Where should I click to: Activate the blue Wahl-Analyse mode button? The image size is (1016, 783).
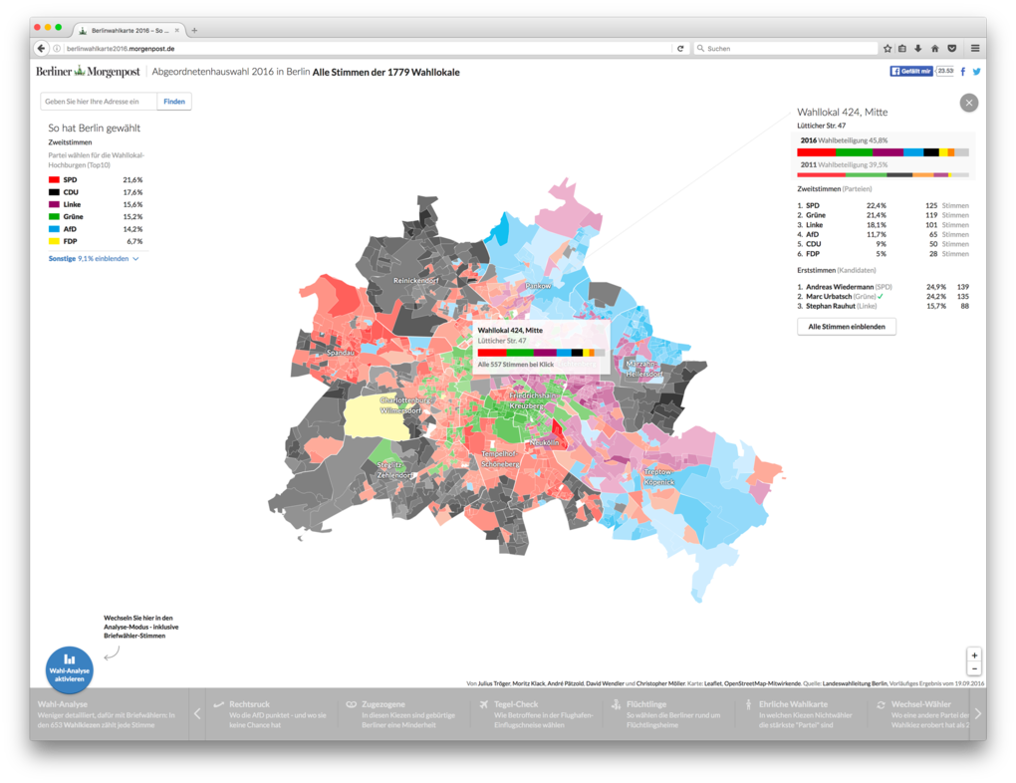69,668
